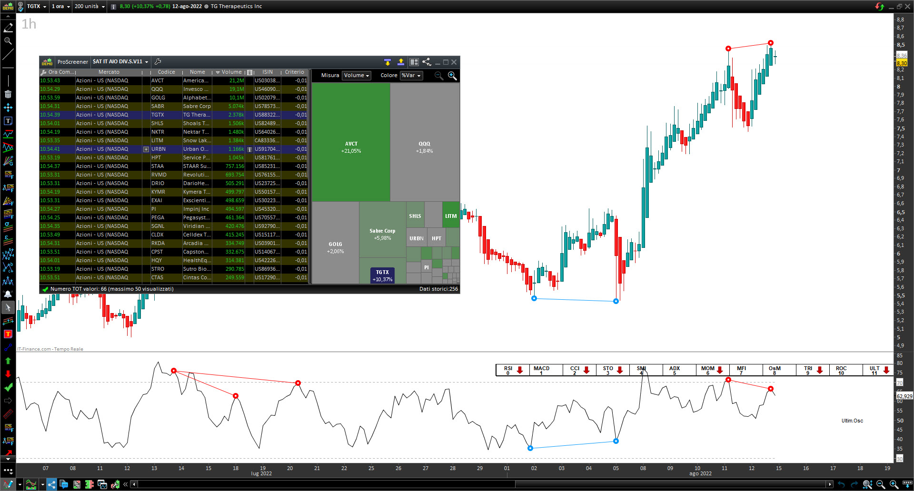
Task: Choose the mouse pointer cursor tool
Action: click(8, 307)
